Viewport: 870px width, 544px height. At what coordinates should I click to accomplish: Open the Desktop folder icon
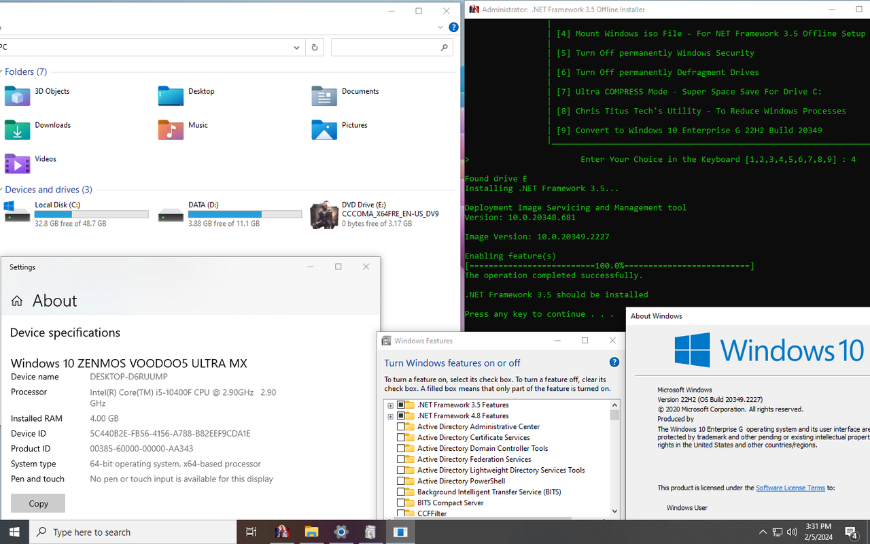click(x=171, y=96)
